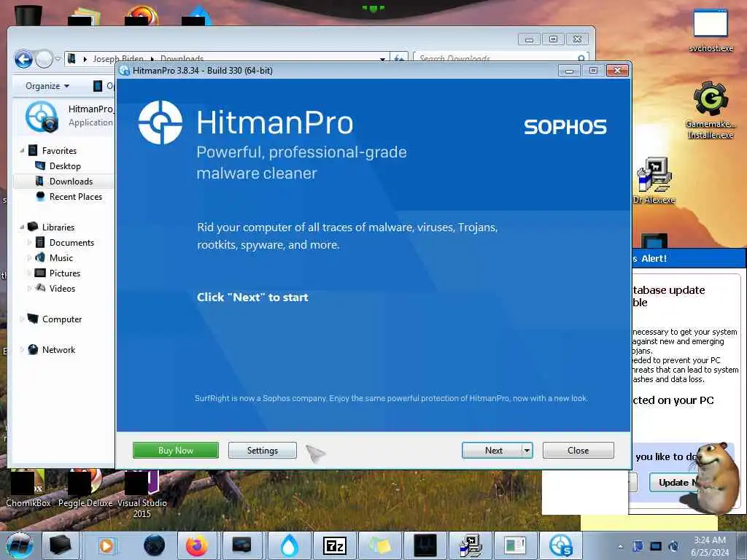The image size is (747, 560).
Task: Select Peggle Deluxe desktop shortcut
Action: [85, 489]
